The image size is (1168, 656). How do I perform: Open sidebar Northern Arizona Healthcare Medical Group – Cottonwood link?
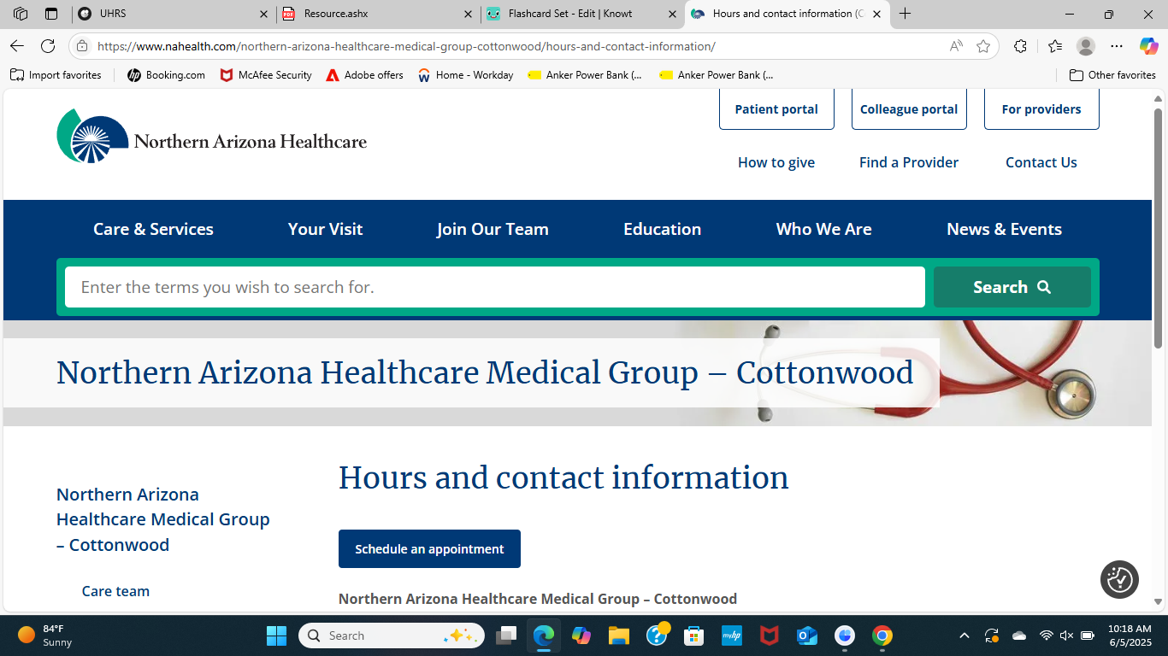[x=163, y=519]
